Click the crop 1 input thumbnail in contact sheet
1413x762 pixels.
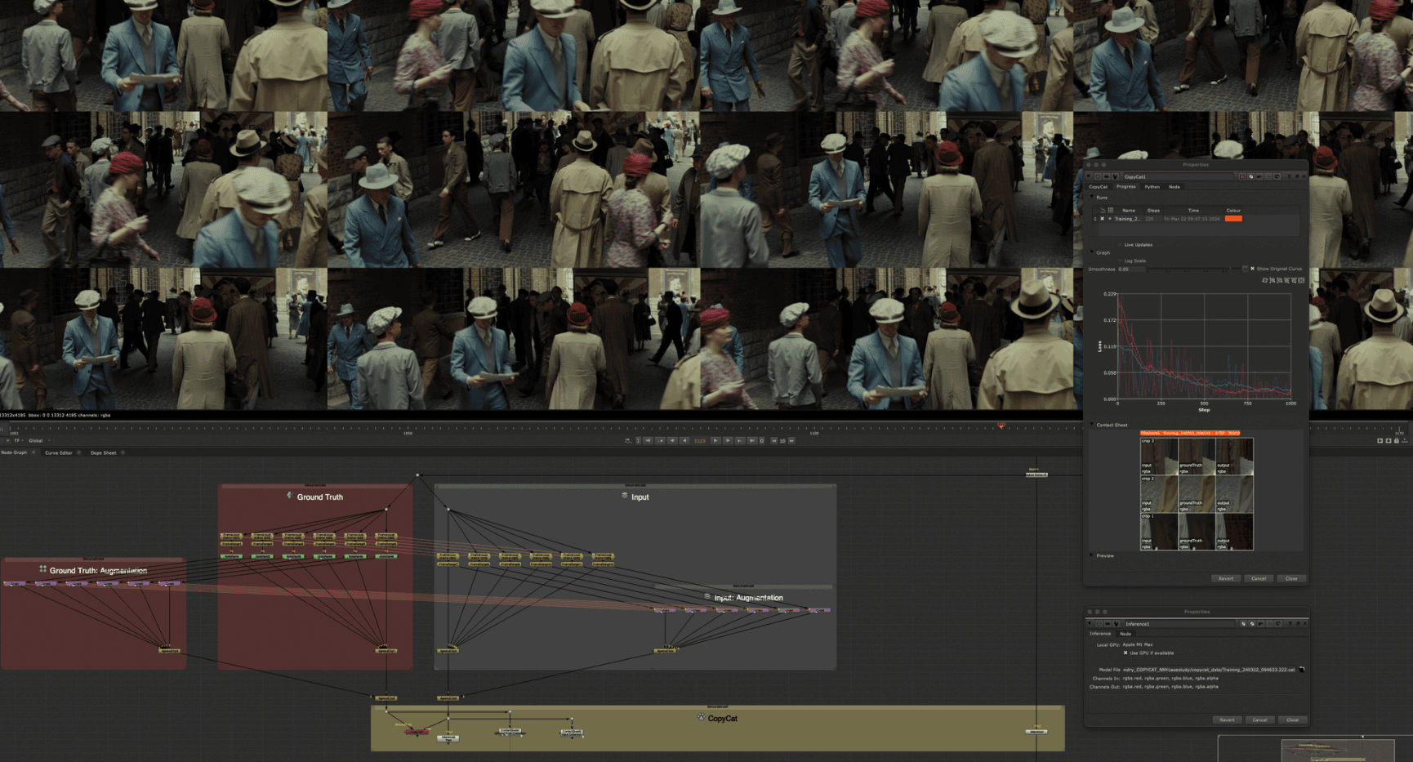(x=1159, y=532)
